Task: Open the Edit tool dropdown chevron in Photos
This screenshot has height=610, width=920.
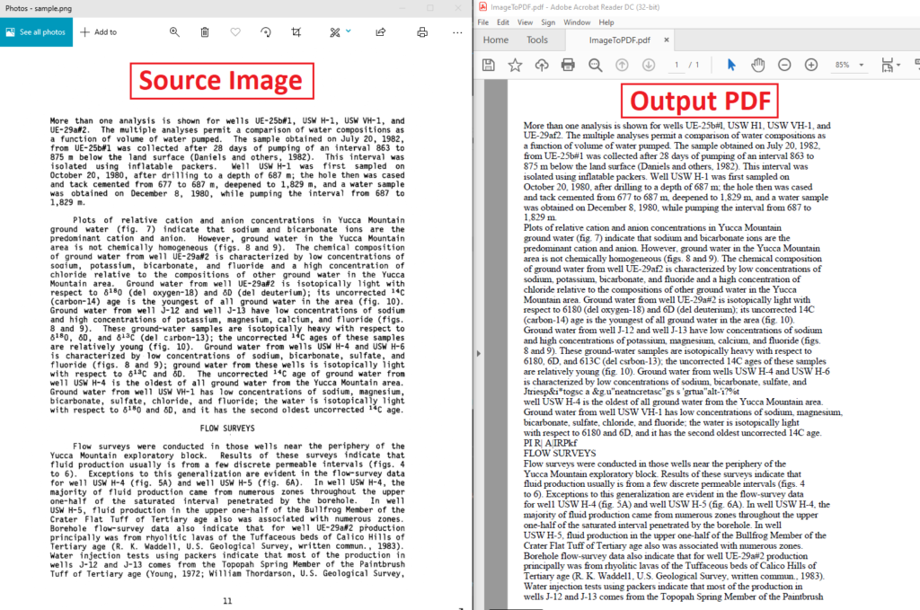Action: coord(349,31)
